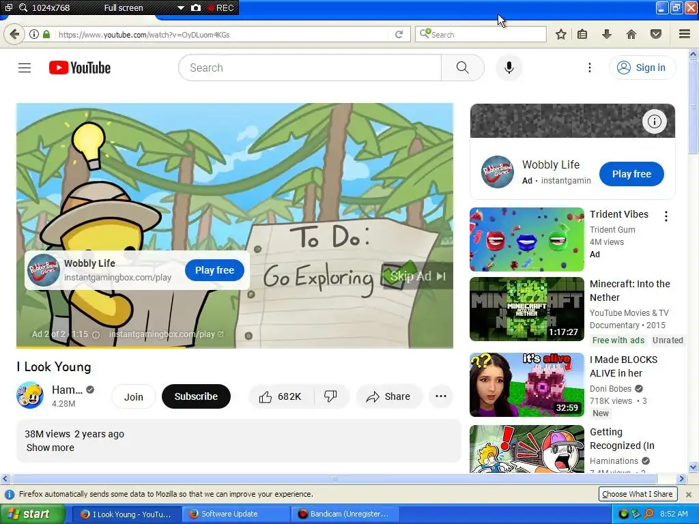Dislike the video with thumbs-down
Screen dimensions: 699x524
tap(331, 396)
